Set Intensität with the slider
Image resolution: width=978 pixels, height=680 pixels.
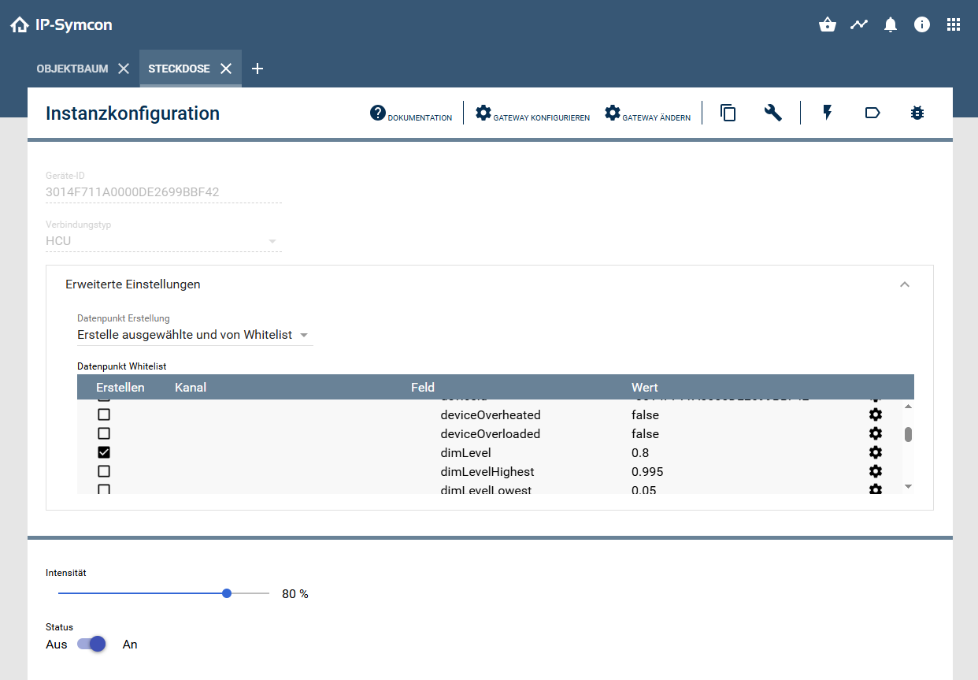coord(227,593)
